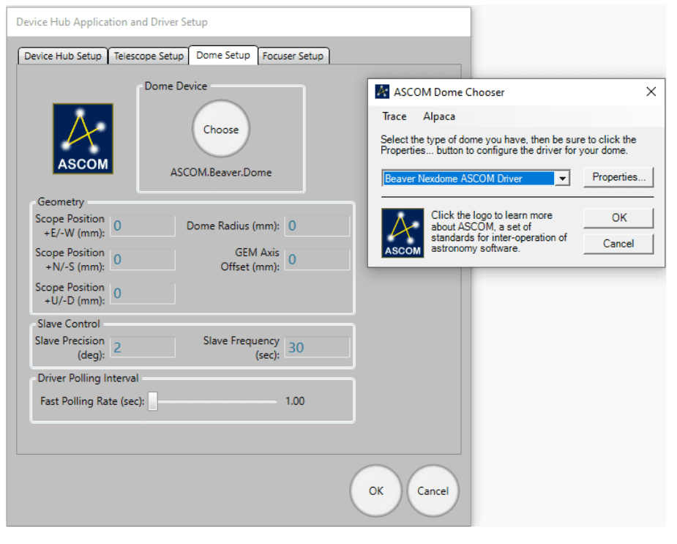Click the GEM Axis Offset (mm) field
Image resolution: width=677 pixels, height=544 pixels.
coord(317,259)
